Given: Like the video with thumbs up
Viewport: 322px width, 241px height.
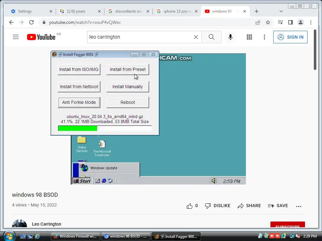Looking at the screenshot, I should (x=190, y=206).
